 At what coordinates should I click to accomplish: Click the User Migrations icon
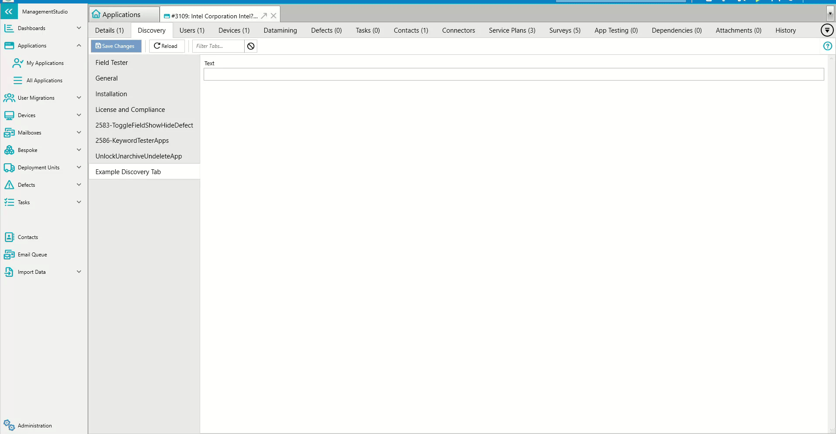pos(9,98)
